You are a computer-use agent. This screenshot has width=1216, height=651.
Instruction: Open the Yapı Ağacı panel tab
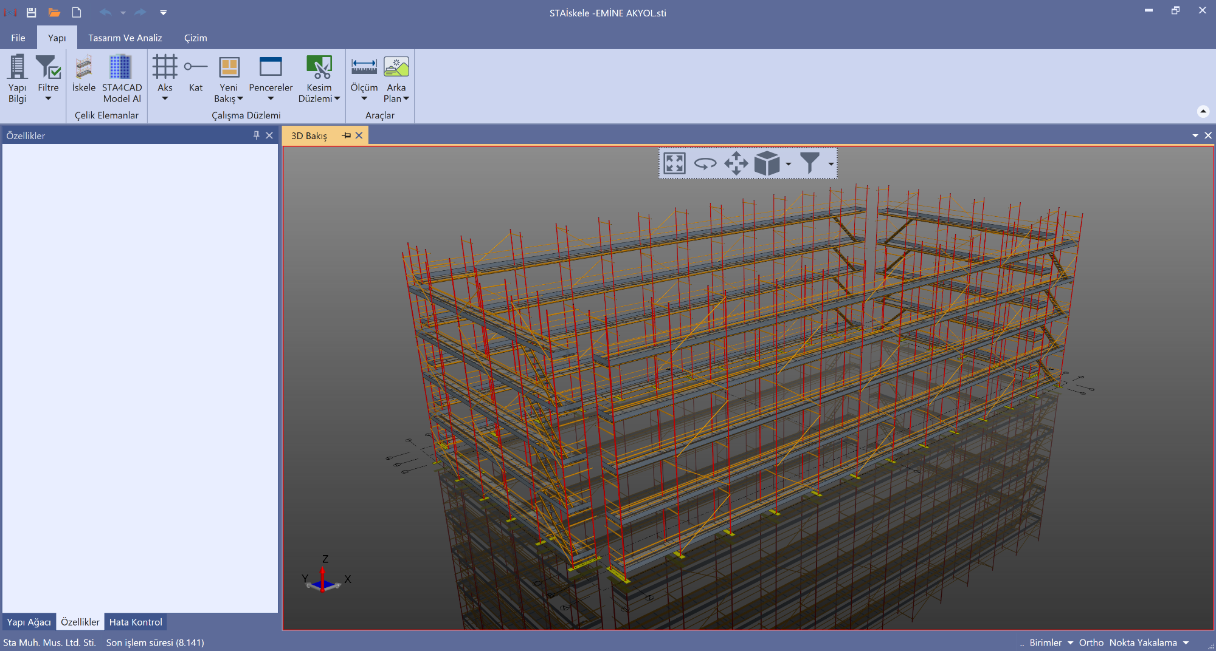(x=29, y=622)
